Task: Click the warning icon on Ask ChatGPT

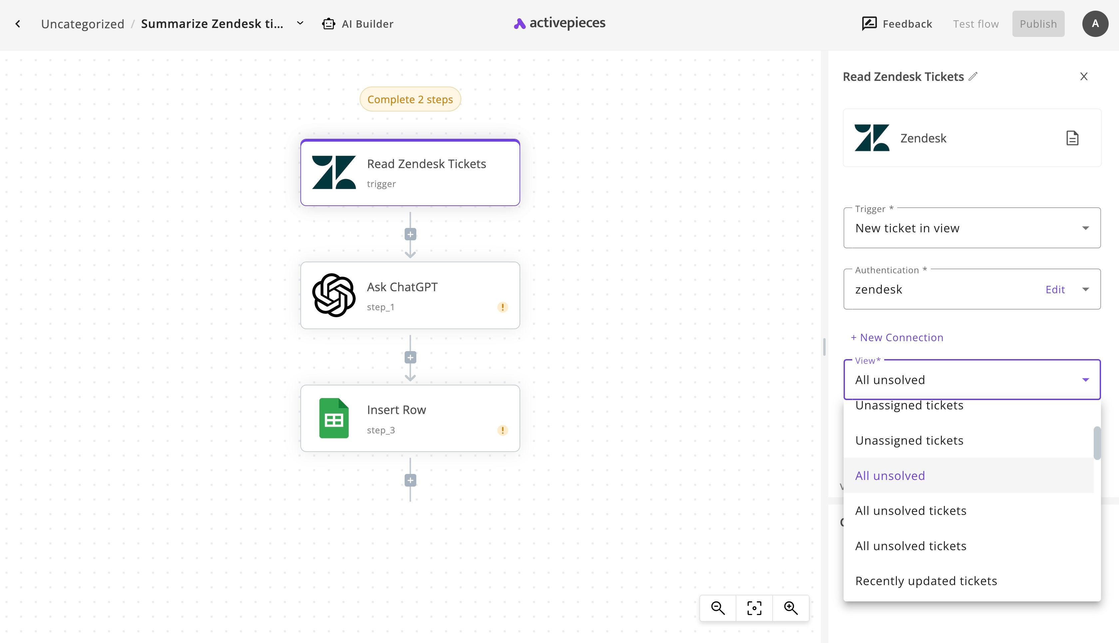Action: pos(502,307)
